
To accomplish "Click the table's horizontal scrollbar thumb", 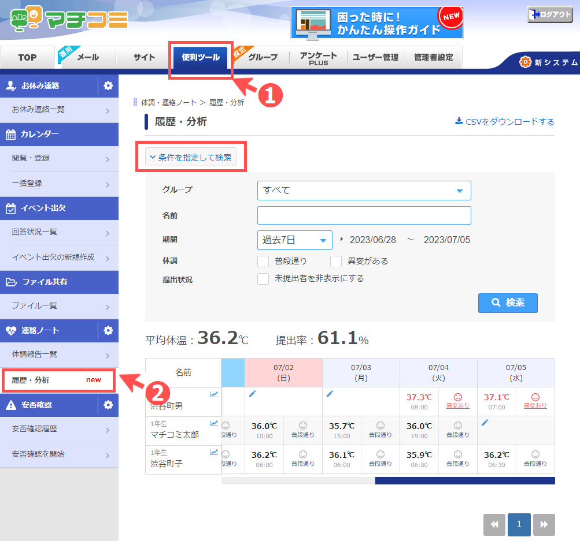I will coord(464,480).
